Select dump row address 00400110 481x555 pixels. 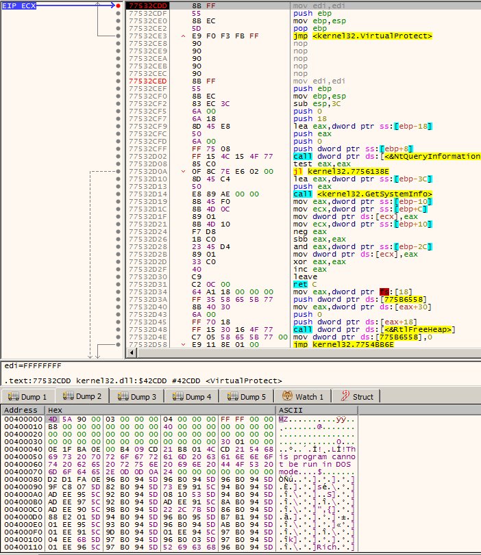[x=23, y=547]
